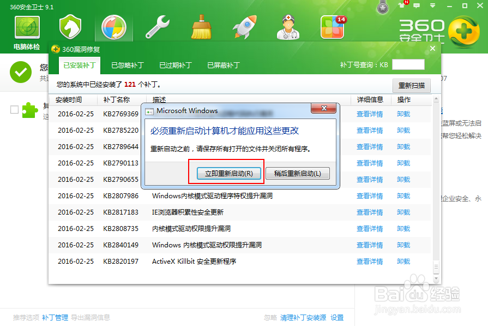Open the doctor assistance icon
This screenshot has height=326, width=488.
(288, 27)
